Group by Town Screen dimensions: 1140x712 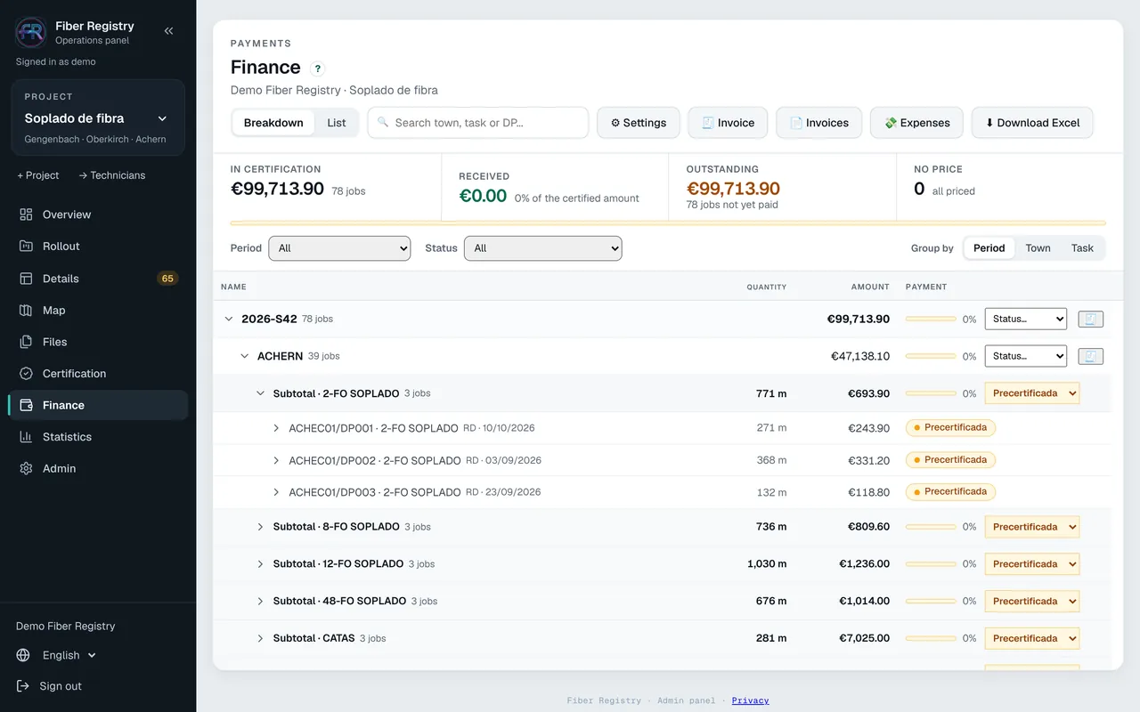[1038, 248]
